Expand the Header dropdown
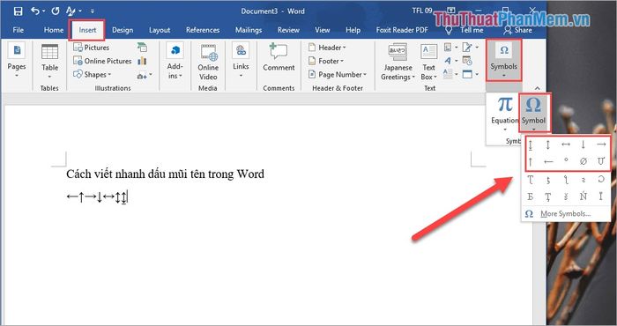Screen dimensions: 617x326 point(327,48)
